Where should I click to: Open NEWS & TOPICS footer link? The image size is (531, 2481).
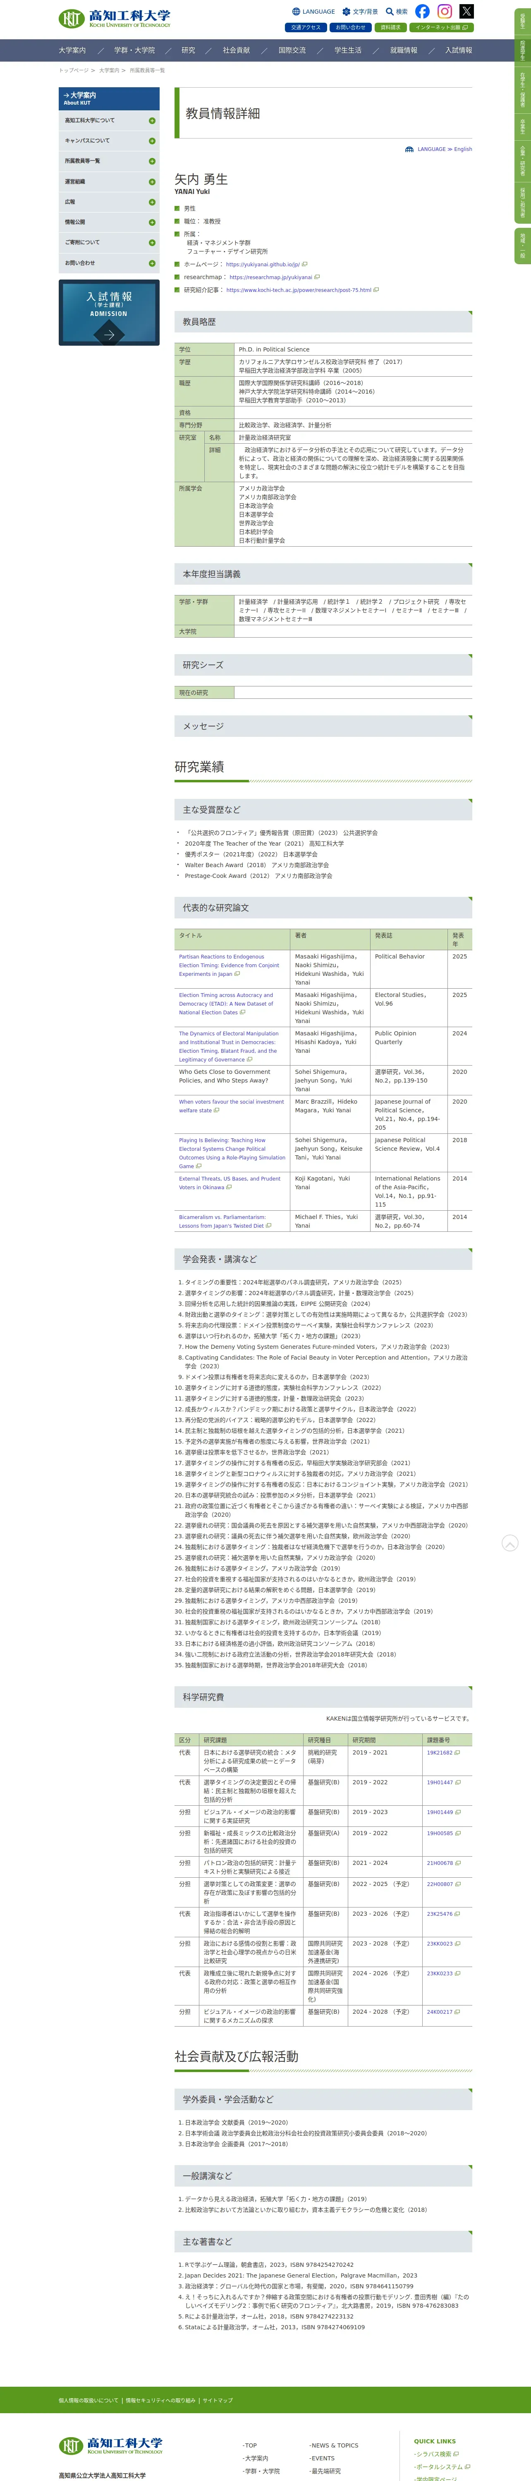[x=335, y=2445]
